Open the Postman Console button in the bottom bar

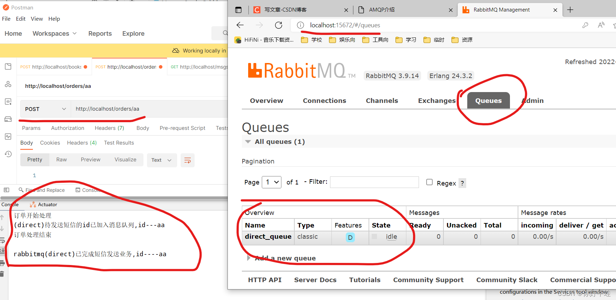coord(88,190)
